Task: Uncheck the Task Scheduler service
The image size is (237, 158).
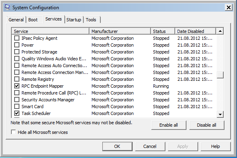Action: pos(17,113)
